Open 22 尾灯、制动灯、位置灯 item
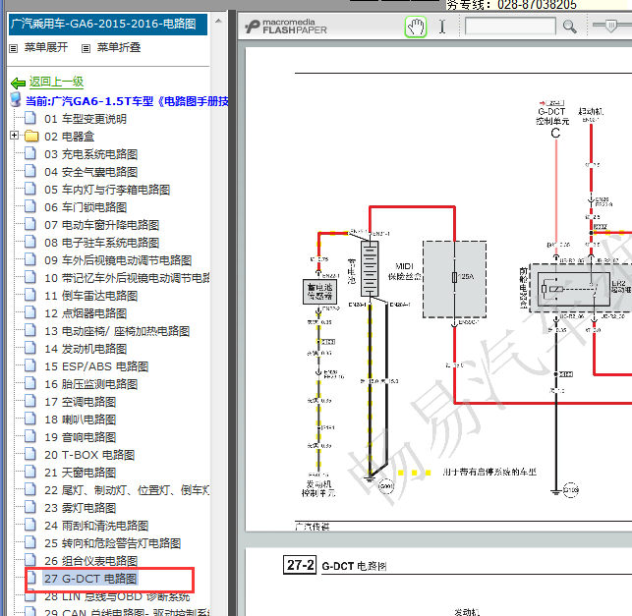This screenshot has width=632, height=616. [127, 490]
